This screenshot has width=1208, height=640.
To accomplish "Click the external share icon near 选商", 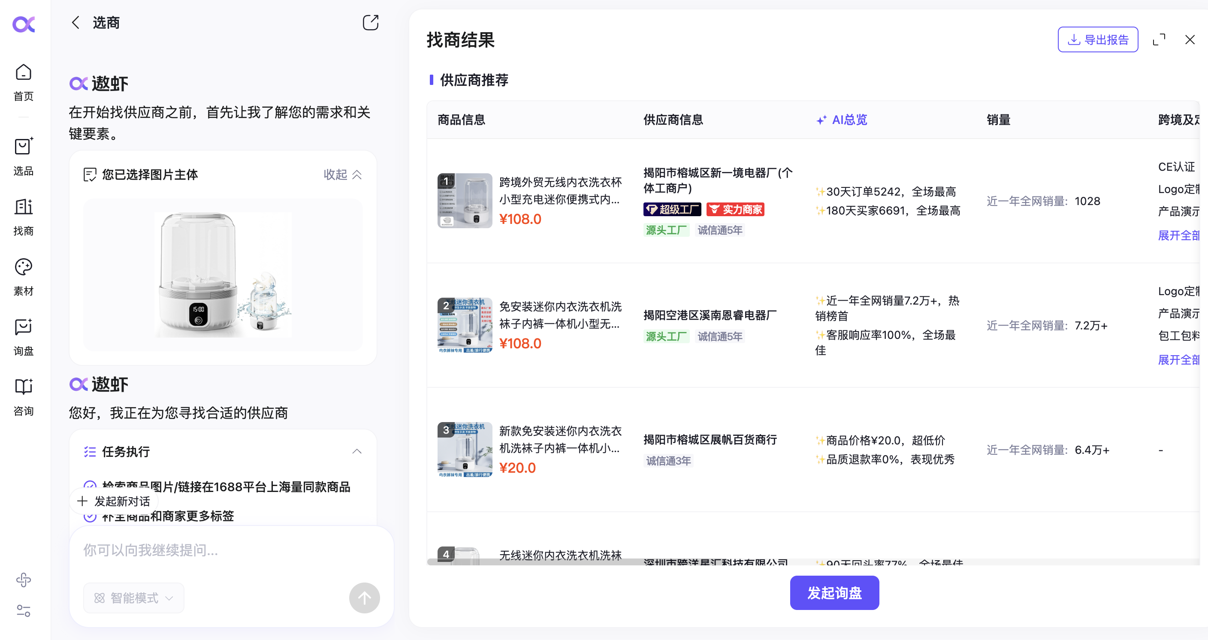I will coord(371,22).
